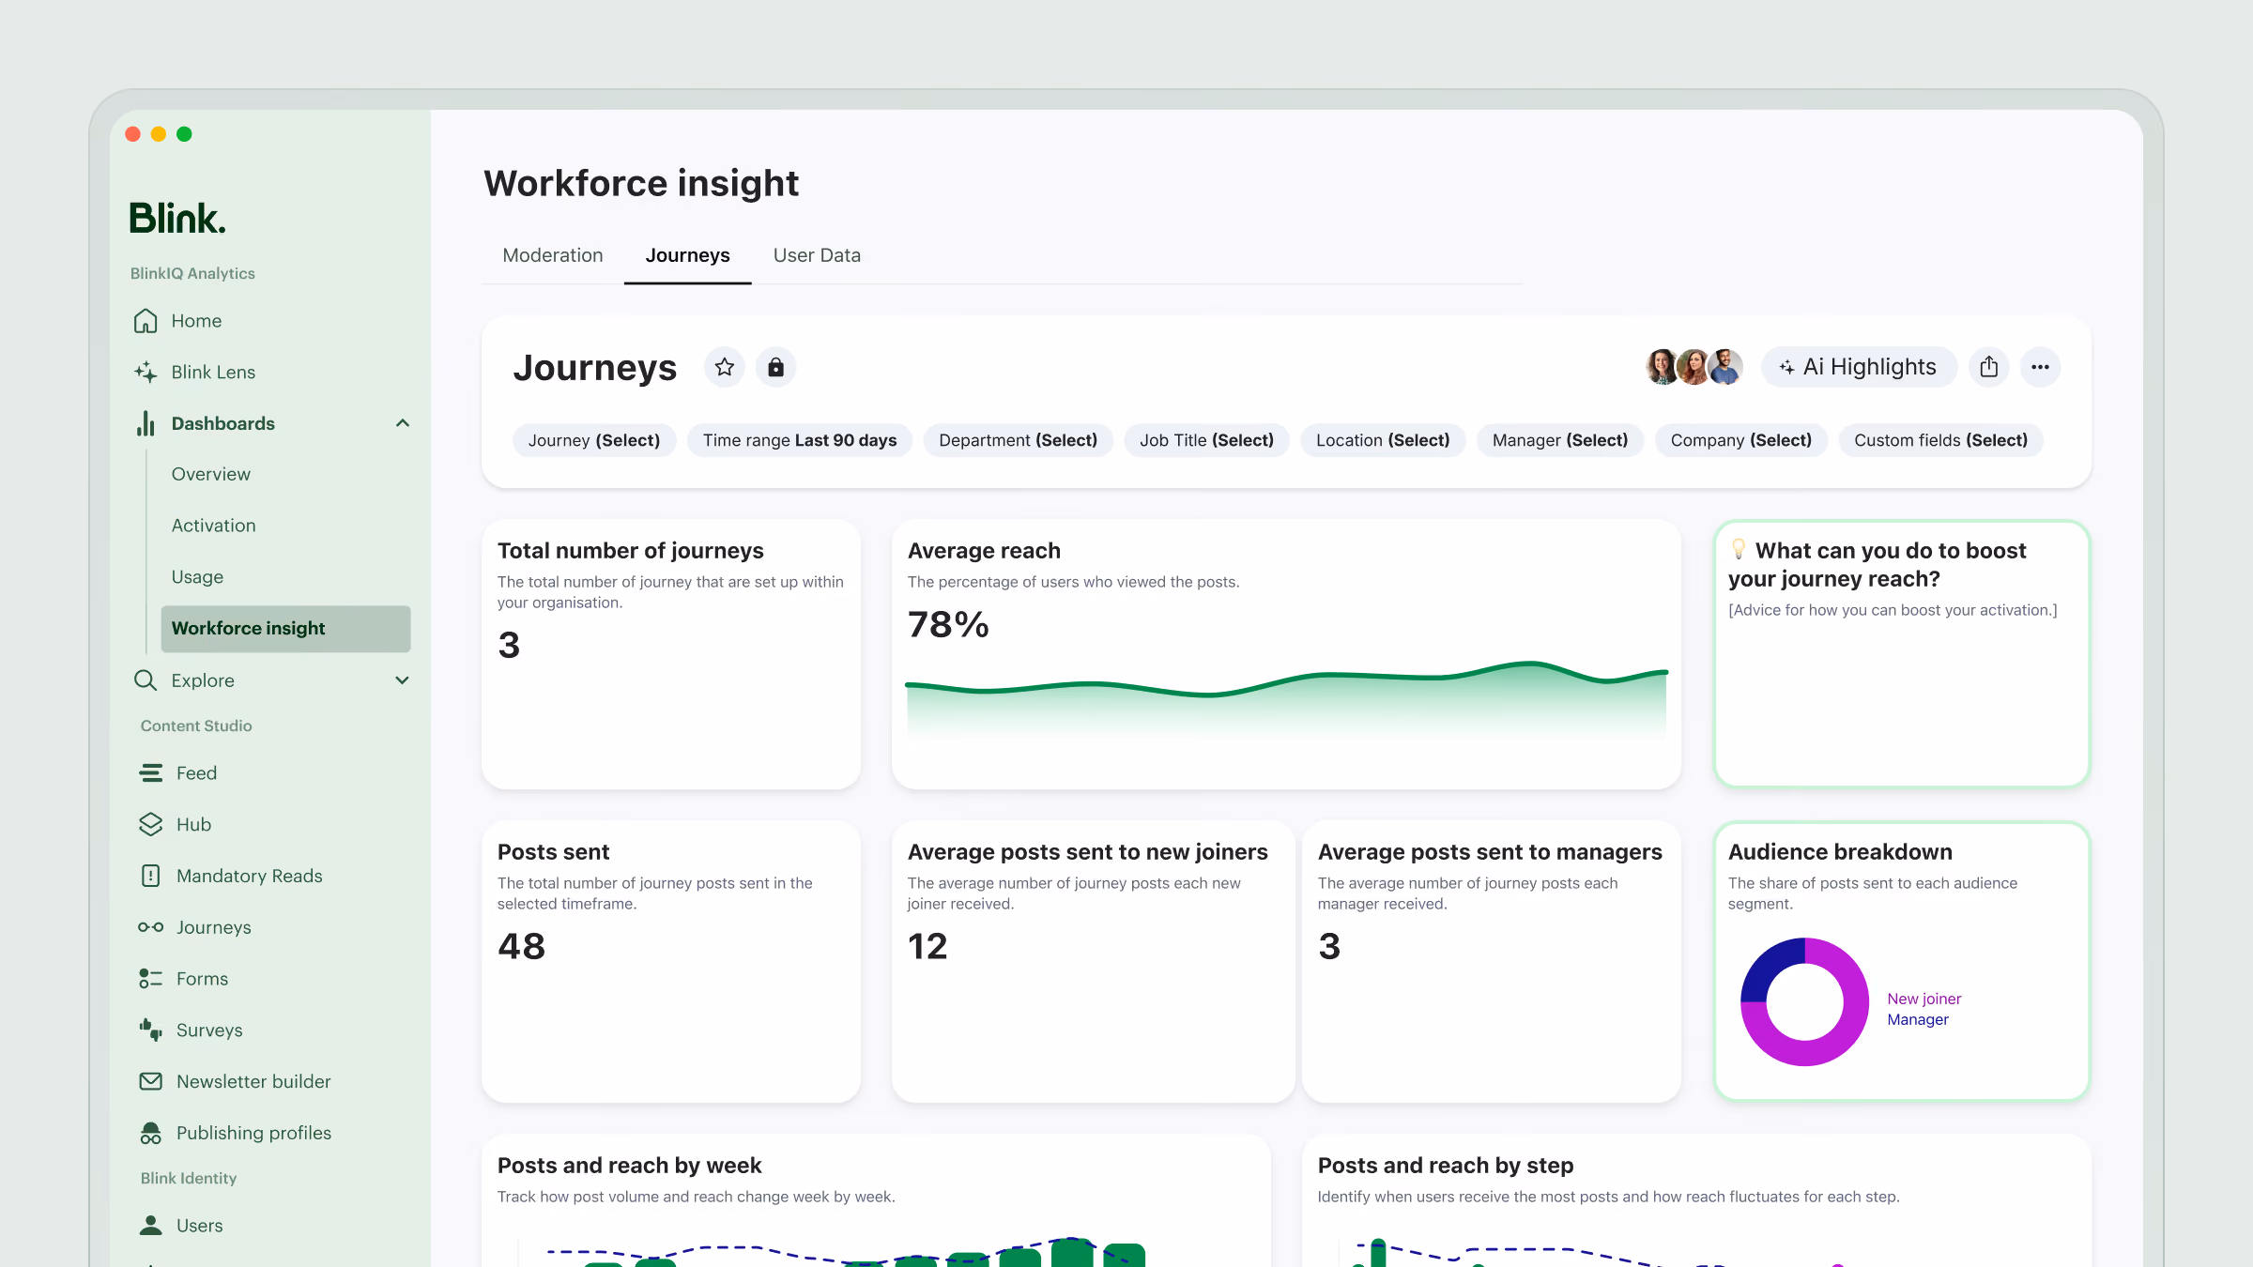
Task: Open Usage dashboard link
Action: [x=198, y=577]
